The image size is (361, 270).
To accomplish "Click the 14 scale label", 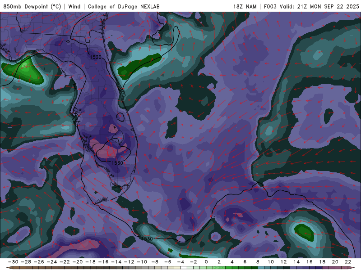I will [296, 262].
